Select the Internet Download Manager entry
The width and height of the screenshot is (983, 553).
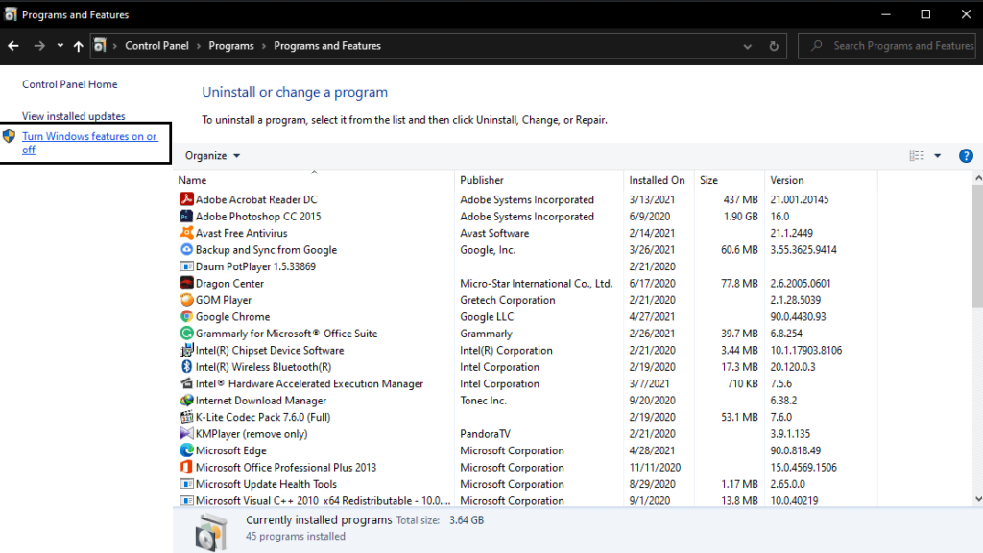click(261, 401)
